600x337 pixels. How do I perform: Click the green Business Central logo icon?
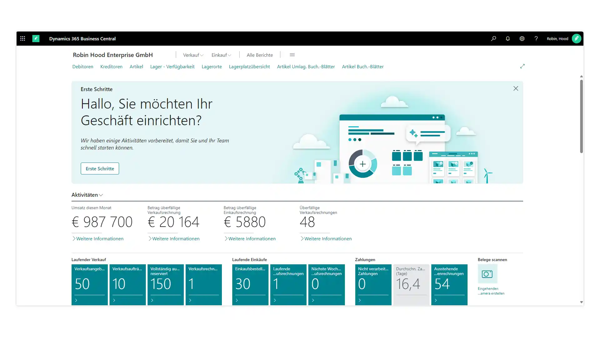pyautogui.click(x=36, y=38)
